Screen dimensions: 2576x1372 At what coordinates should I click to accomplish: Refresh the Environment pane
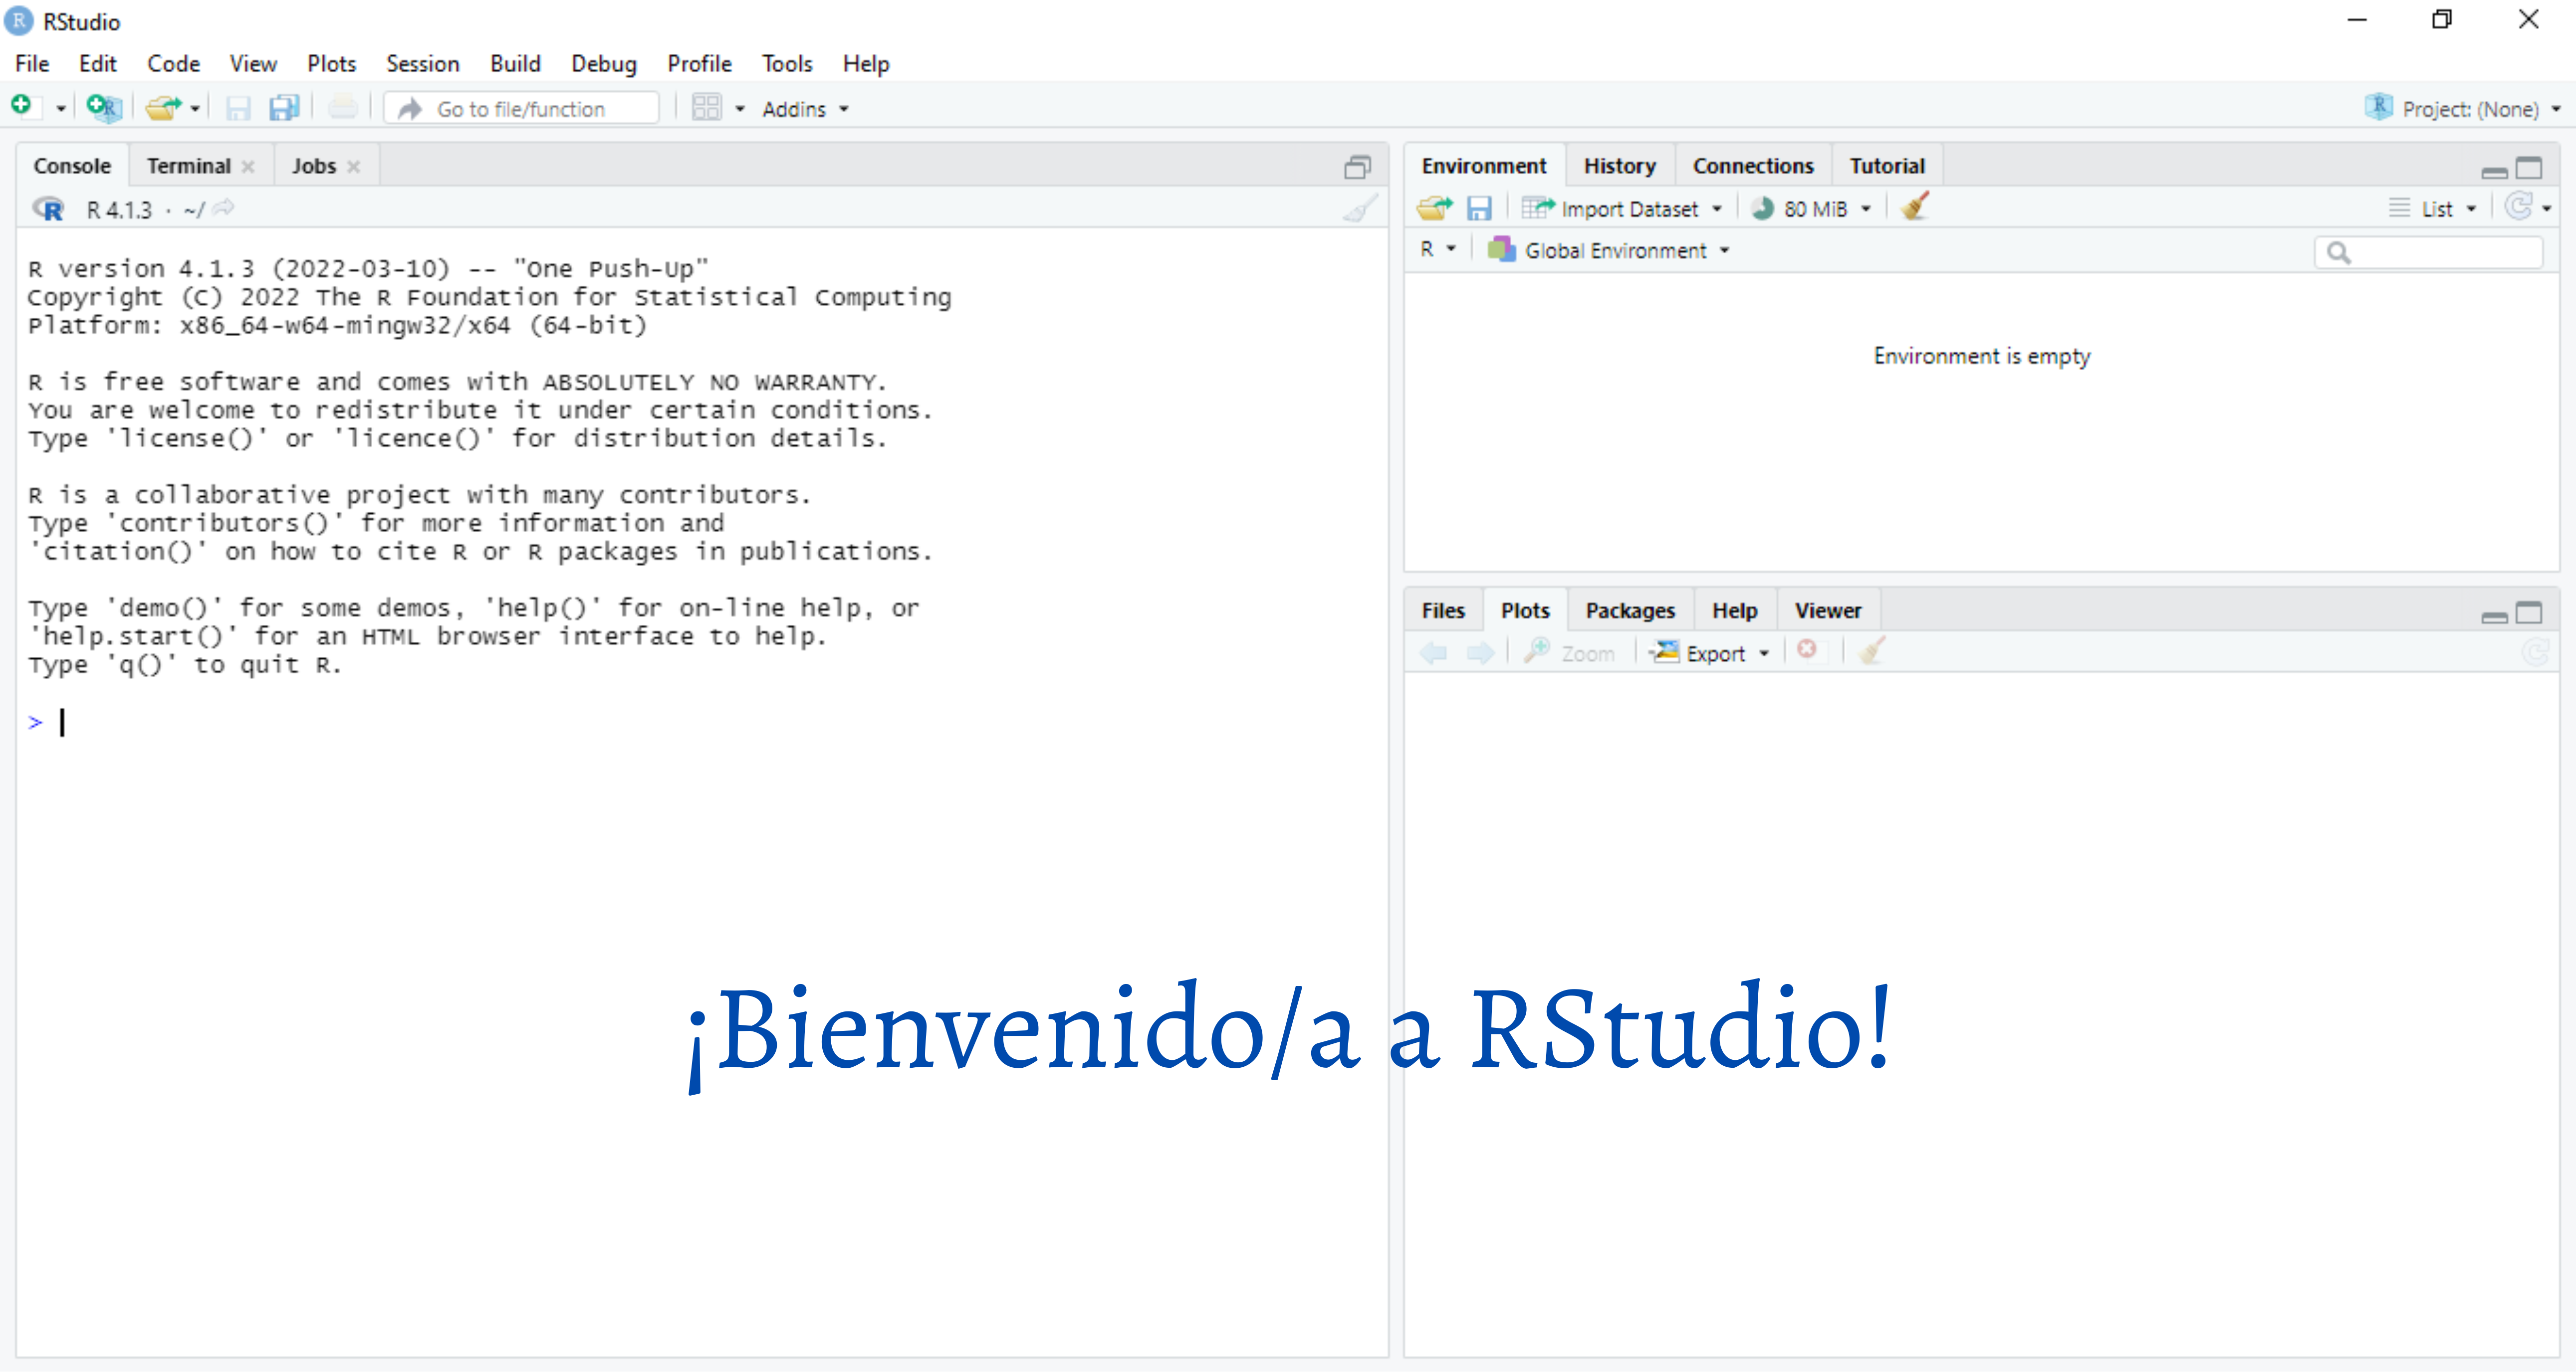click(2518, 207)
